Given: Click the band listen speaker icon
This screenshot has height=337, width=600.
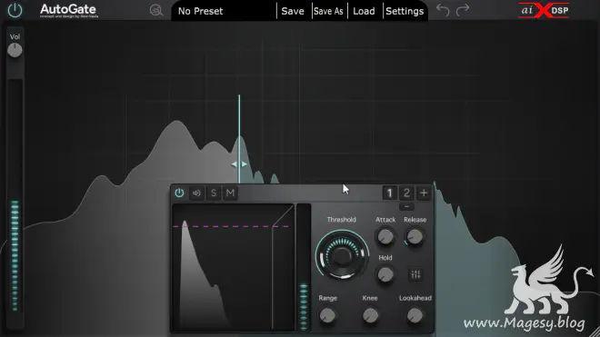Looking at the screenshot, I should pyautogui.click(x=196, y=193).
